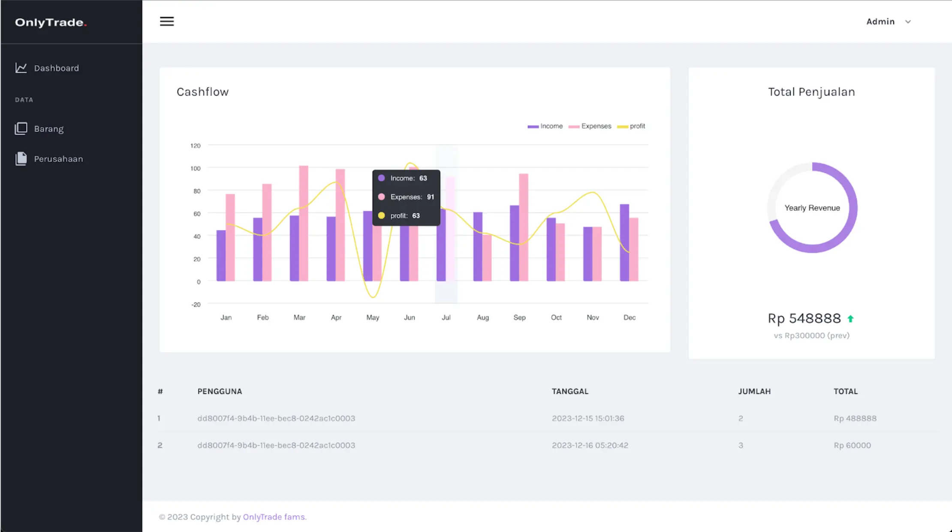Click the OnlyTrade logo
Screen dimensions: 952x532
(51, 22)
